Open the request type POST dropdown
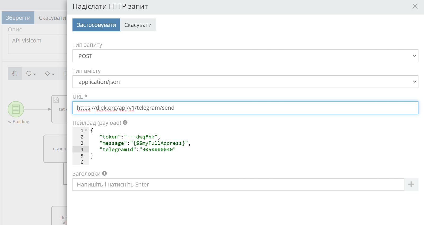The width and height of the screenshot is (424, 225). pos(245,56)
